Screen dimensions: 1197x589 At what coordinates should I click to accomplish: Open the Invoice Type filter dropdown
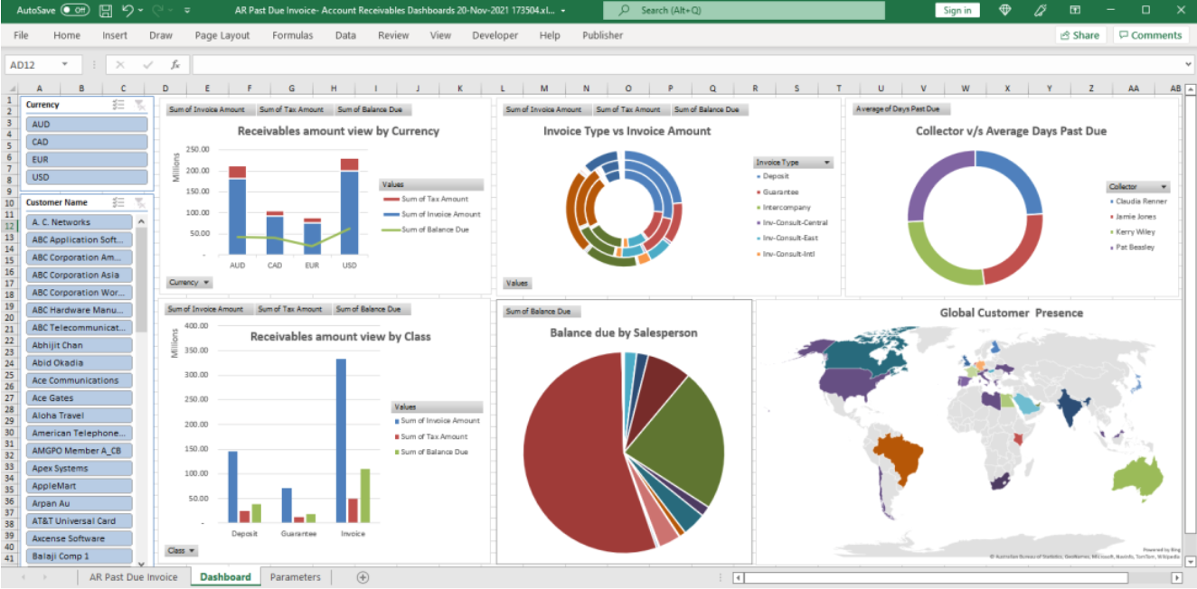[x=826, y=163]
